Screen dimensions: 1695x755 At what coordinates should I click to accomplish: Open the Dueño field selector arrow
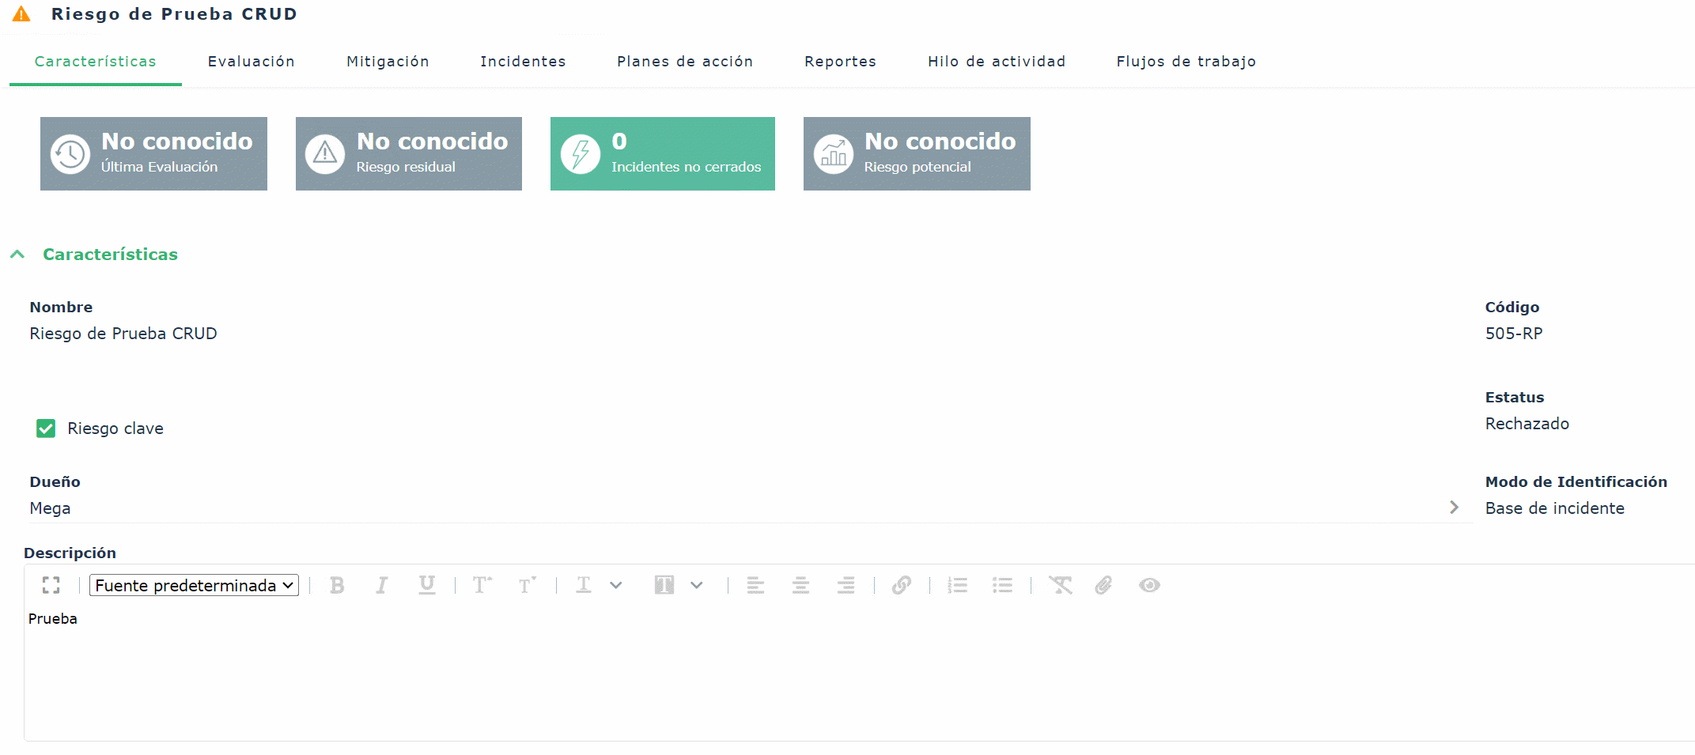[x=1454, y=508]
